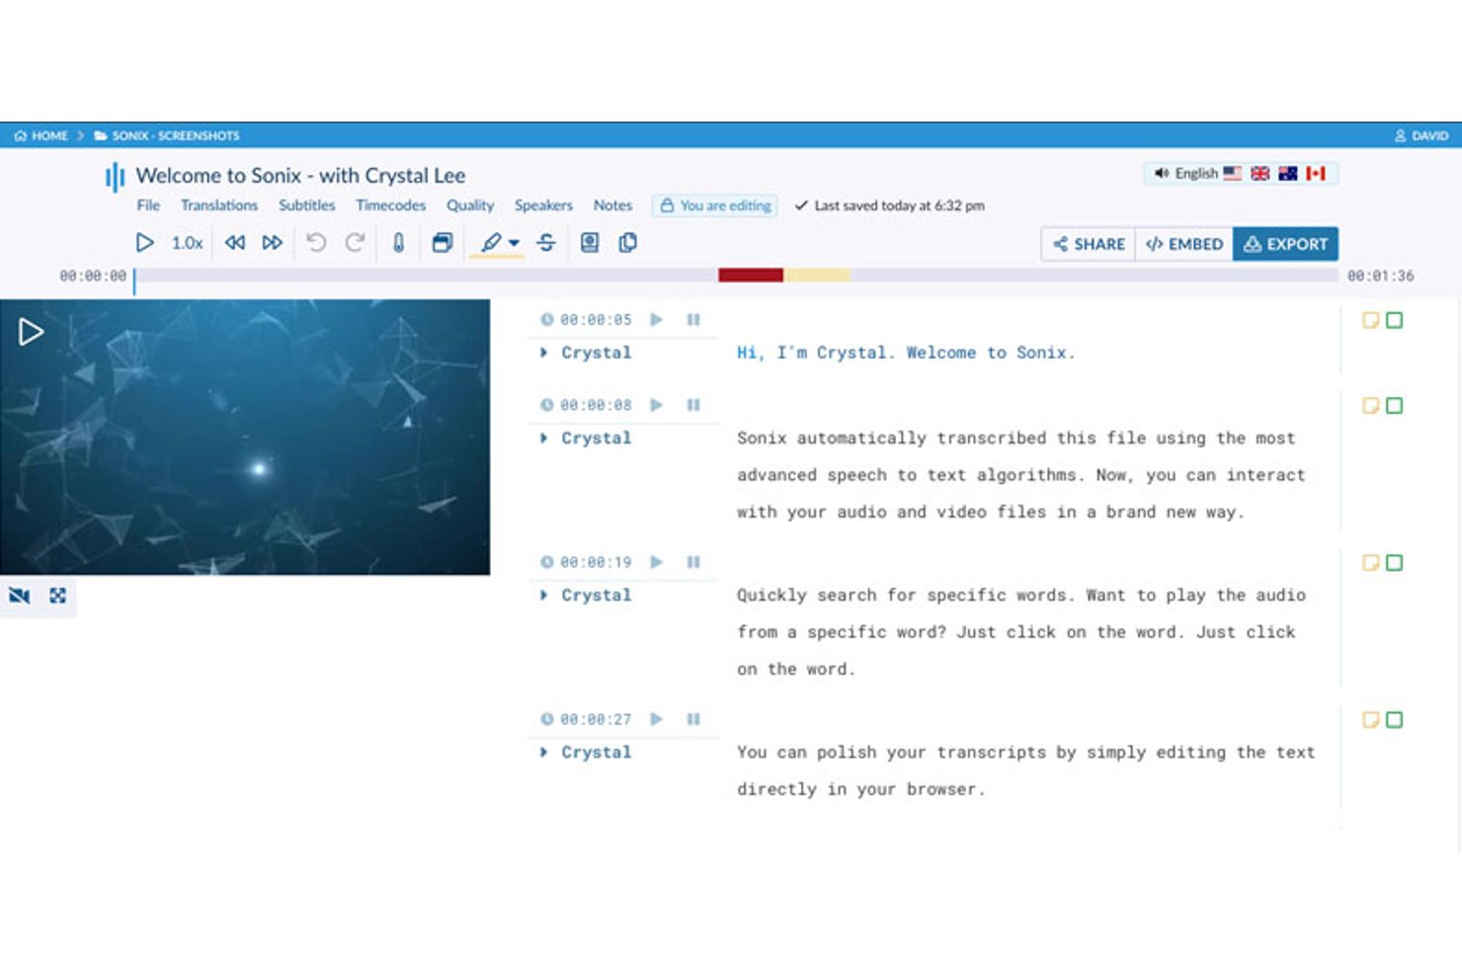This screenshot has height=975, width=1462.
Task: Pause the paragraph at 00:00:19
Action: pos(693,562)
